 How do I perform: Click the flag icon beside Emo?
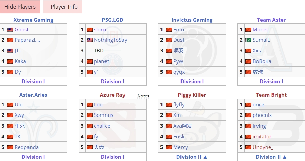(169, 30)
